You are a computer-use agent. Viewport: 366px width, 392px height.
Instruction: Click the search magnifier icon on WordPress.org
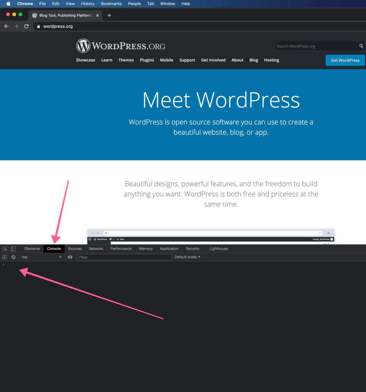pos(361,46)
